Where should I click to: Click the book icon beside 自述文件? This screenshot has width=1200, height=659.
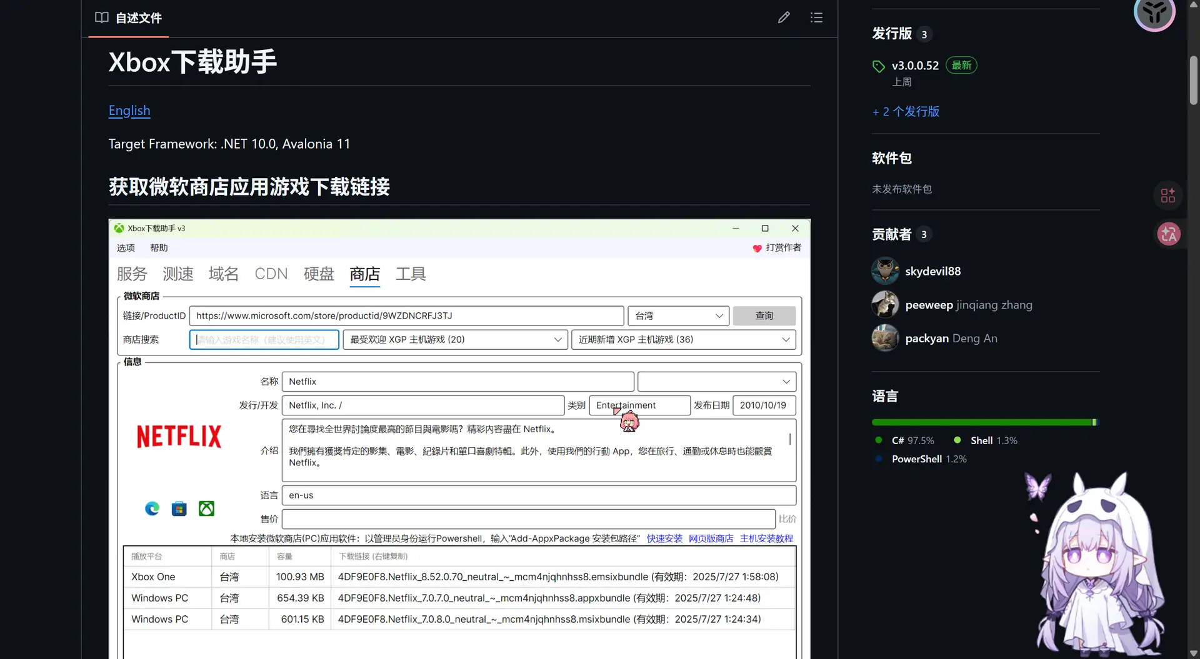click(x=101, y=17)
